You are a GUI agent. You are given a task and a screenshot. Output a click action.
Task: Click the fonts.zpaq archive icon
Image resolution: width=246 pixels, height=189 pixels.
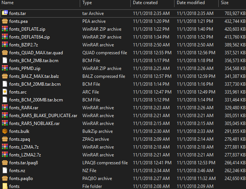[x=5, y=139]
